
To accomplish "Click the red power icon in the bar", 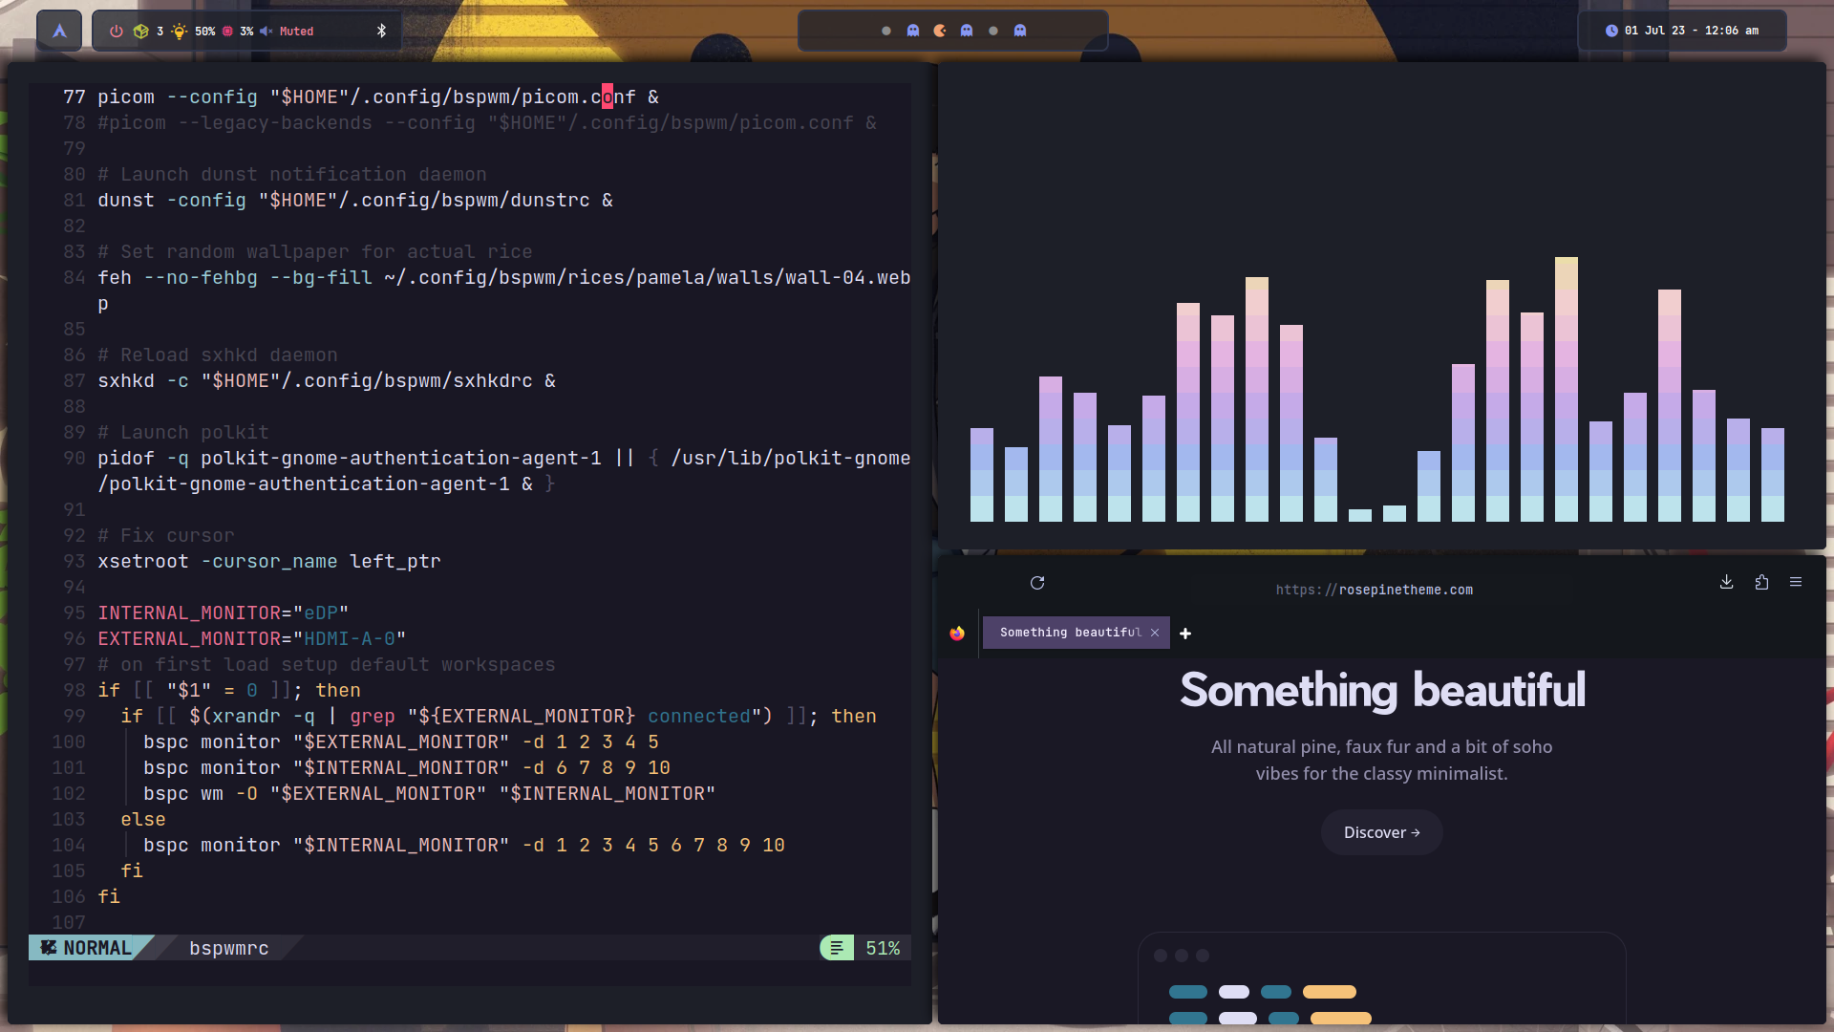I will click(117, 31).
